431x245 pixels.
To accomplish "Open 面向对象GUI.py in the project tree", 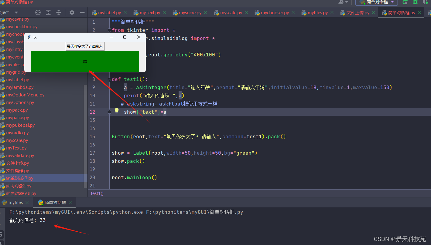I will (x=21, y=193).
